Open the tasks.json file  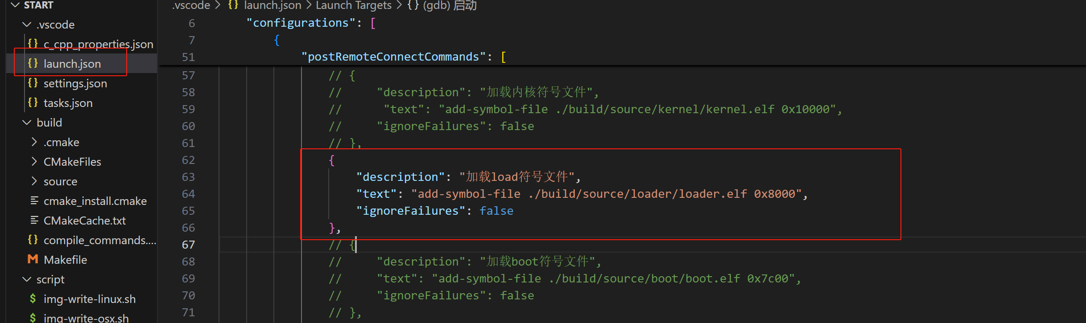tap(68, 103)
